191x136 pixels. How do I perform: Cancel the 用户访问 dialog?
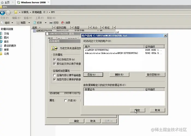point(157,110)
